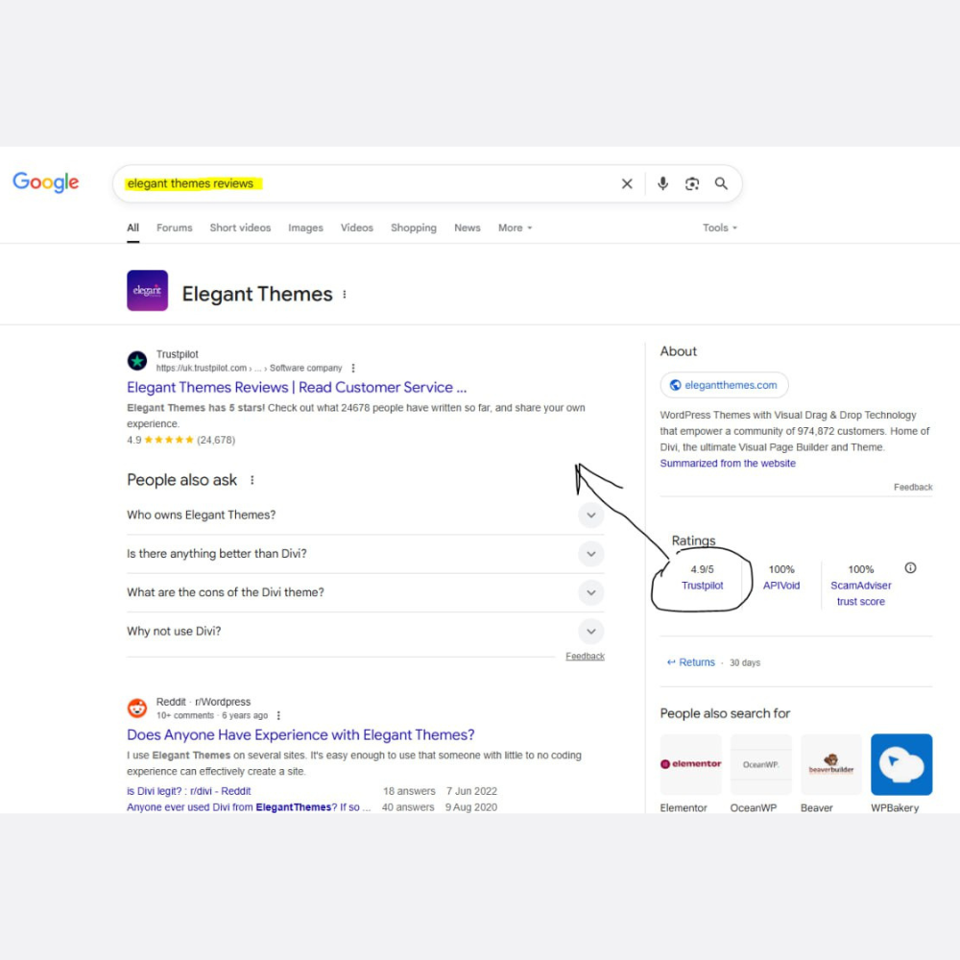Open options dots for Trustpilot result
Screen dimensions: 960x960
(353, 368)
